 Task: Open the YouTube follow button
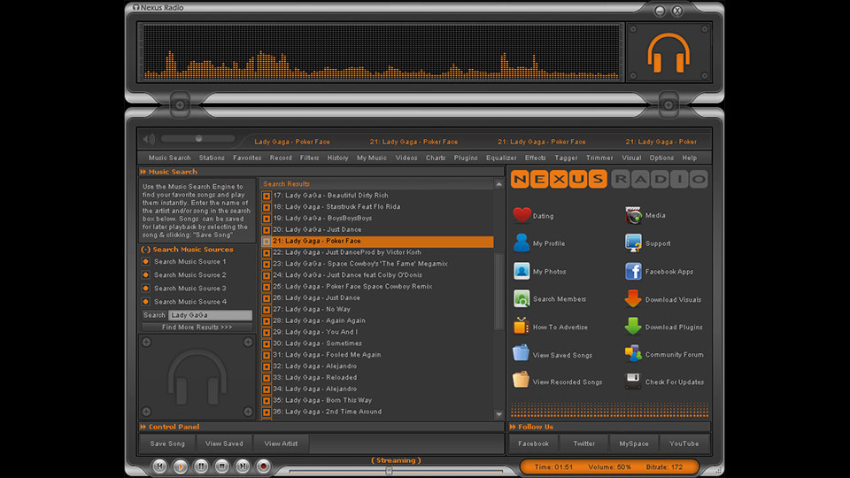[684, 443]
